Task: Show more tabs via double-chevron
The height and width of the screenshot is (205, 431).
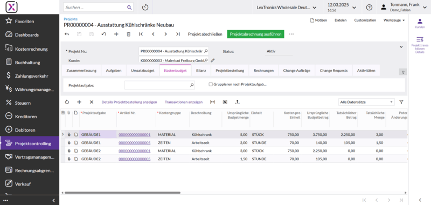Action: 403,72
